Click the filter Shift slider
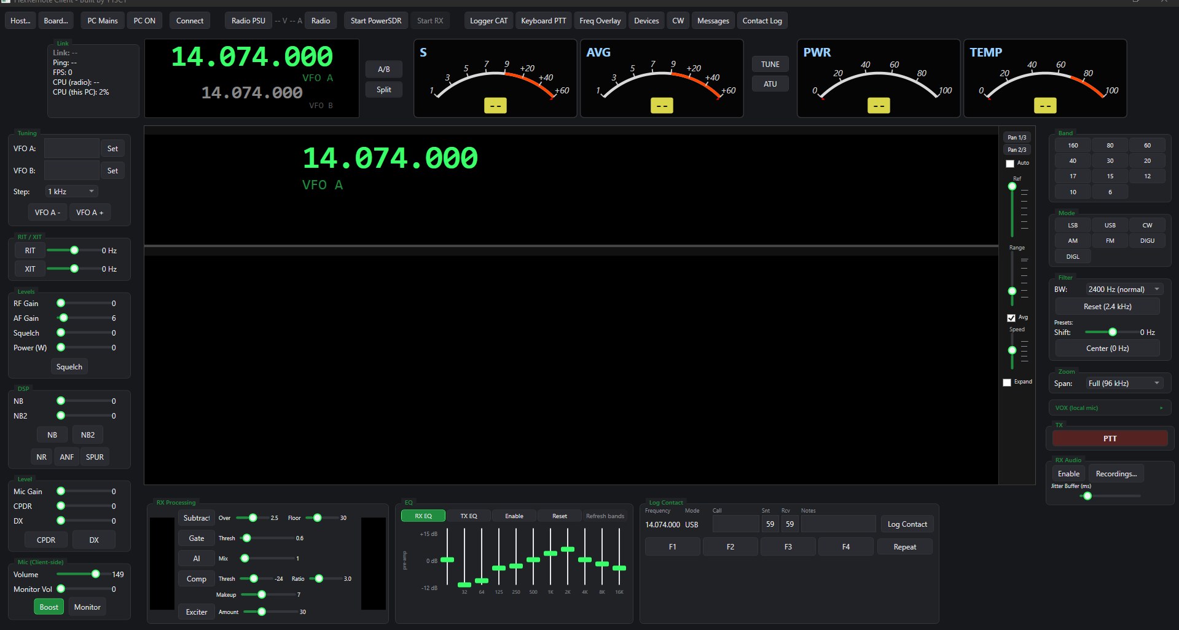Image resolution: width=1179 pixels, height=630 pixels. (x=1111, y=333)
